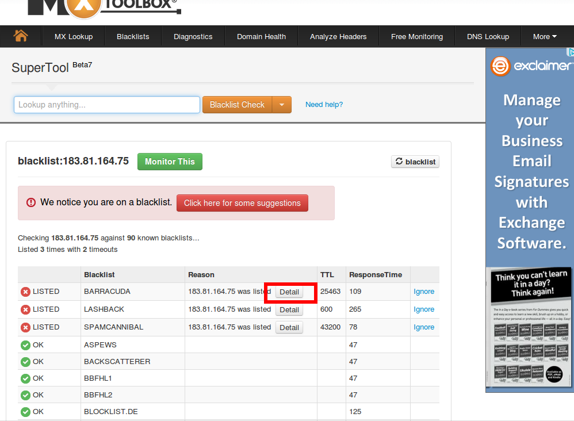Image resolution: width=574 pixels, height=421 pixels.
Task: Click the AdChoices icon on the ad
Action: pyautogui.click(x=571, y=52)
